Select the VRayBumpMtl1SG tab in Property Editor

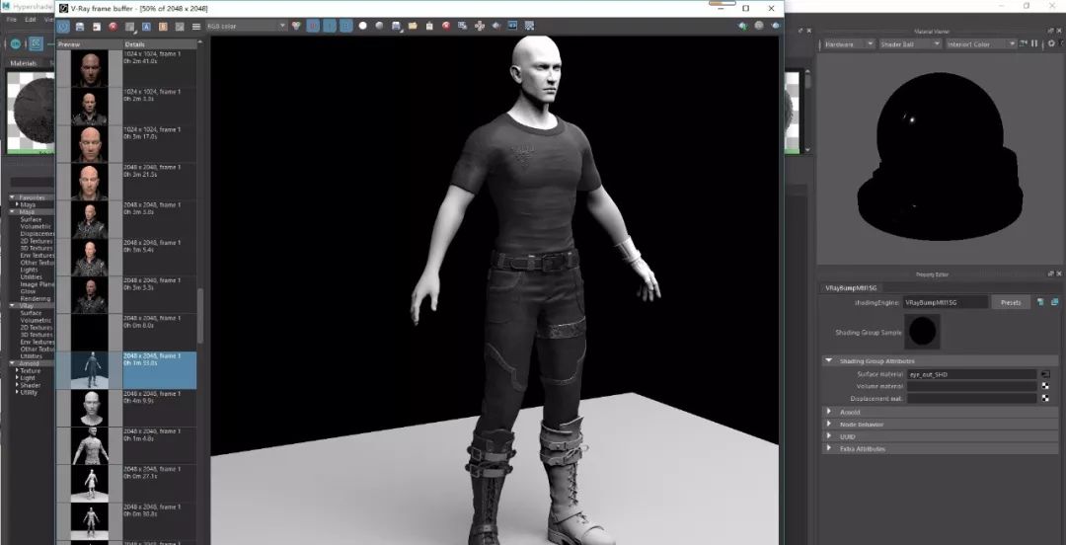coord(851,288)
